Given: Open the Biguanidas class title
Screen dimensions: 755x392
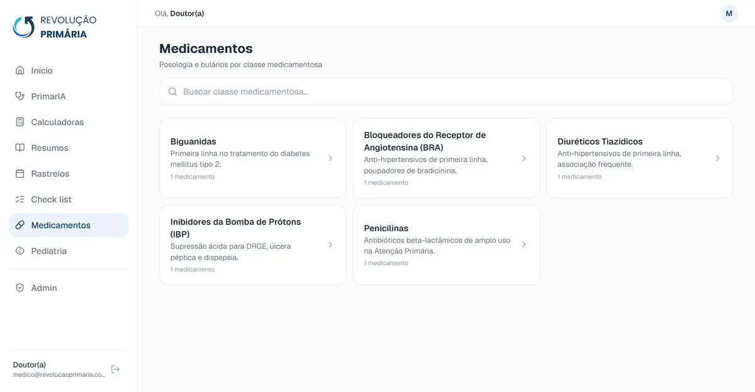Looking at the screenshot, I should point(193,141).
